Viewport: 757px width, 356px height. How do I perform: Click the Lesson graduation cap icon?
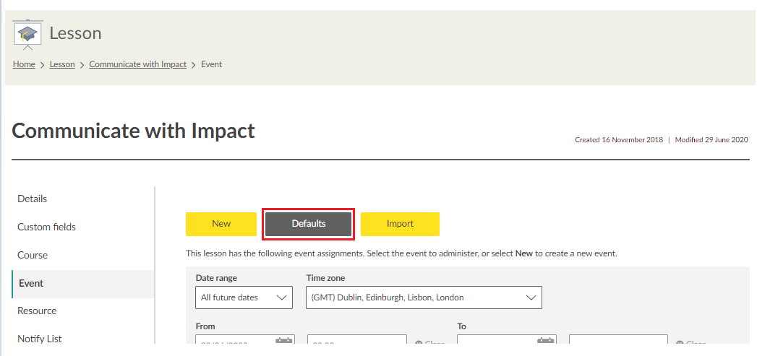click(x=27, y=34)
